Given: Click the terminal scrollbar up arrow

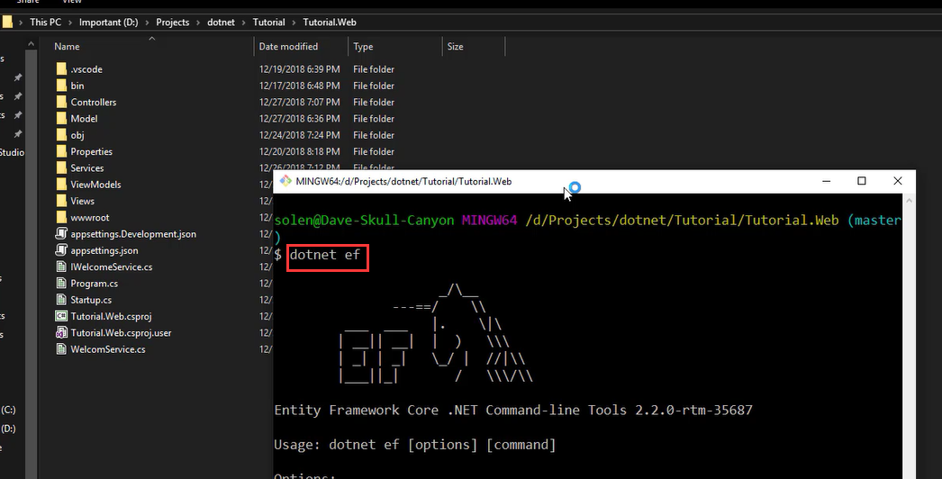Looking at the screenshot, I should pyautogui.click(x=909, y=200).
